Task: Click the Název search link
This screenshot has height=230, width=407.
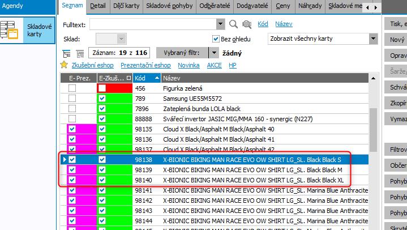Action: 284,24
